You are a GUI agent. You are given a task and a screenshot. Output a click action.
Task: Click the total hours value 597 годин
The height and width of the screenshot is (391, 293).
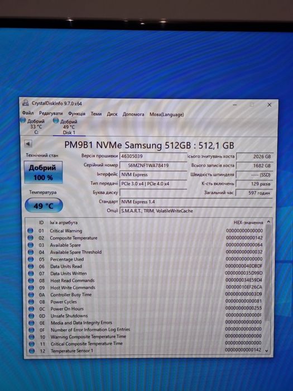pyautogui.click(x=254, y=193)
